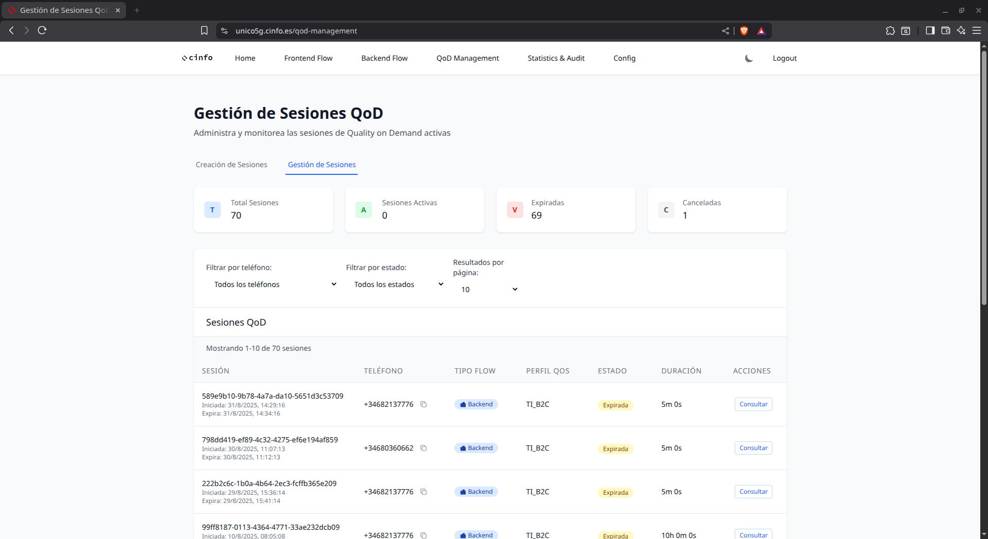Open Brave Shields icon

[744, 31]
